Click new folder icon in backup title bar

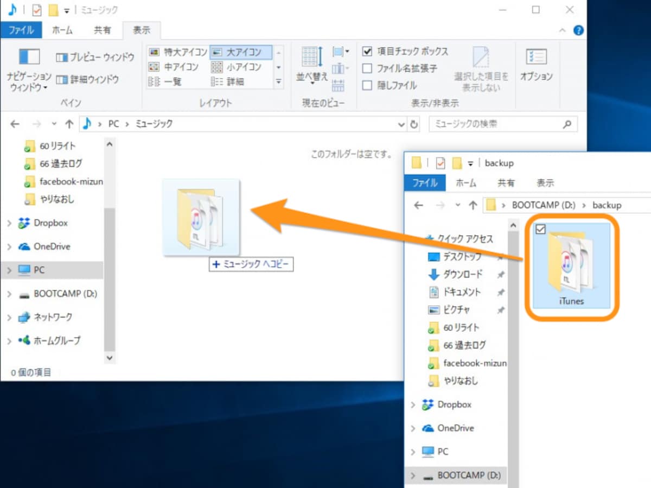pos(457,163)
